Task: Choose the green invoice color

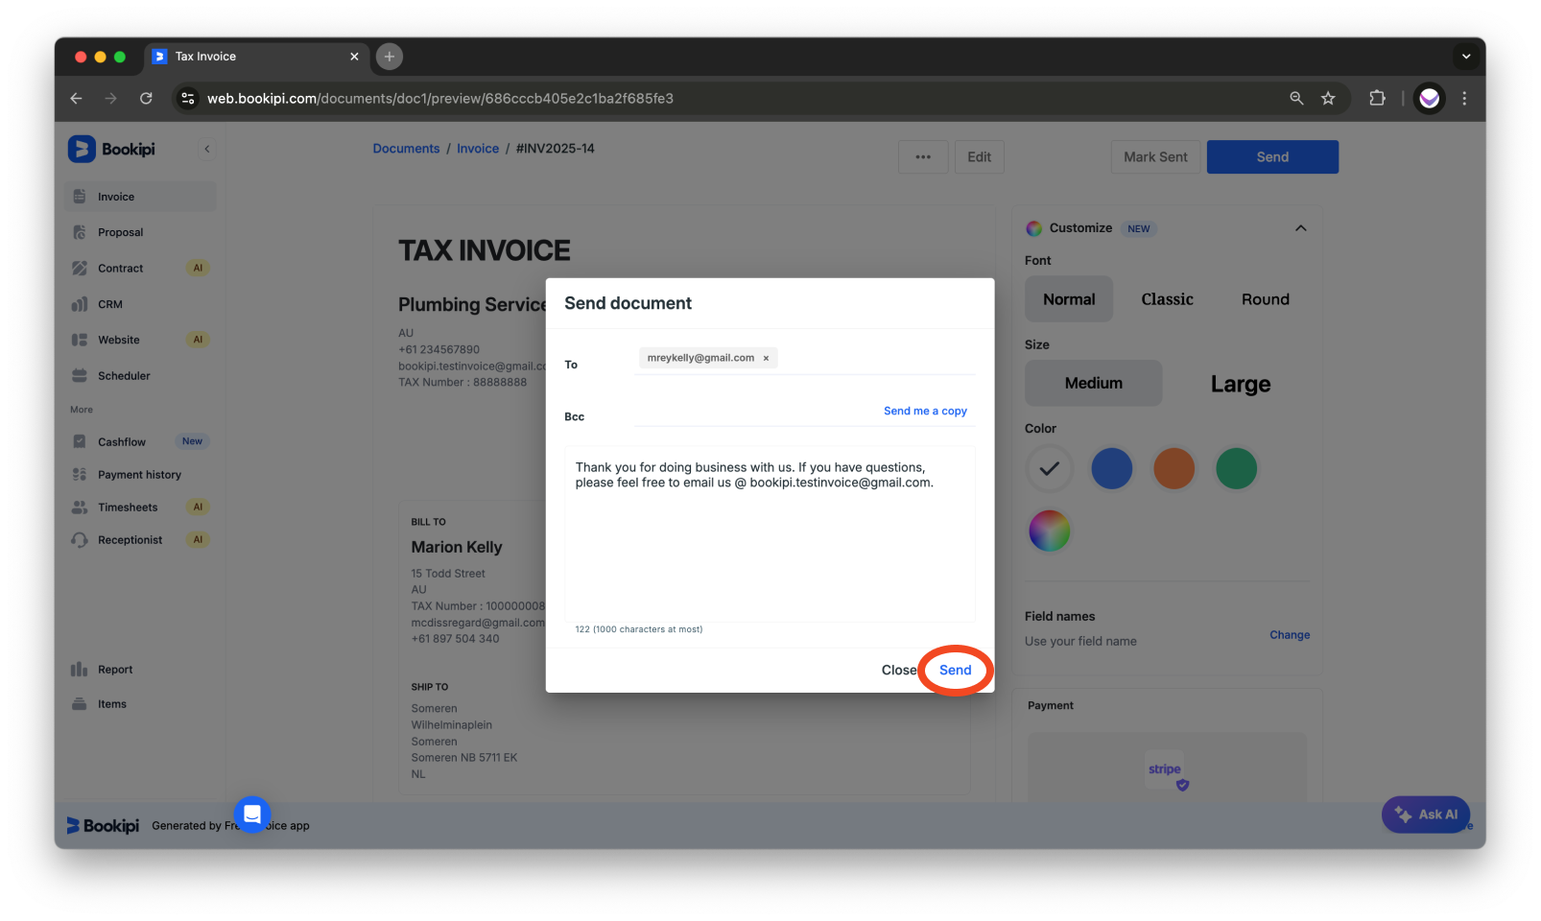Action: point(1236,469)
